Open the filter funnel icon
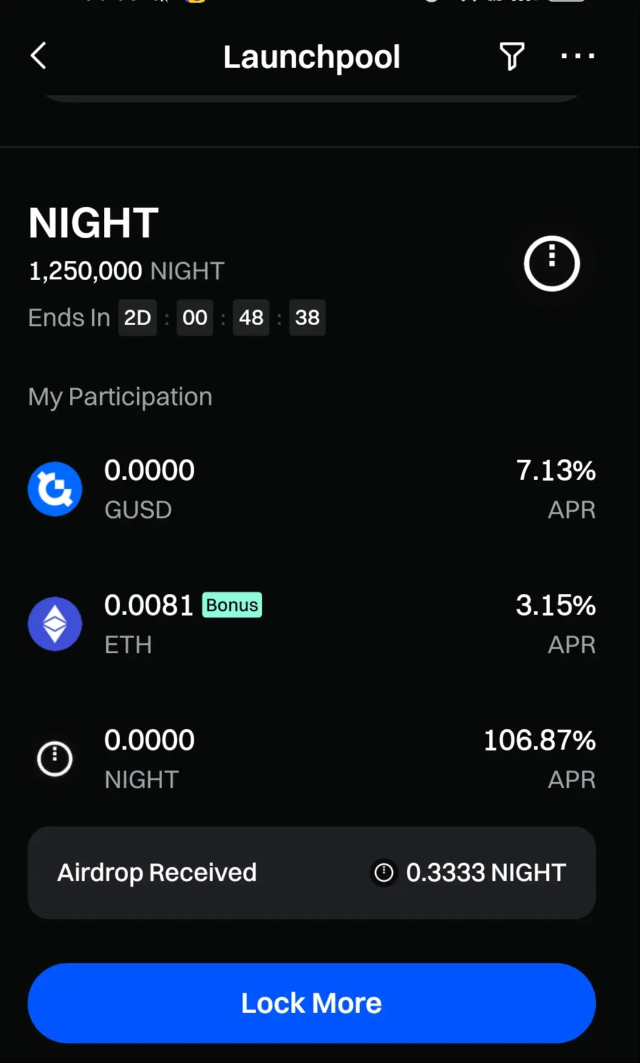 [x=511, y=57]
